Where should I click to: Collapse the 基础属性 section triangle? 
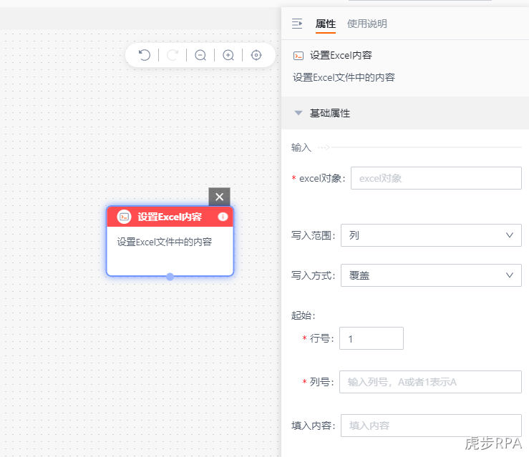[299, 113]
